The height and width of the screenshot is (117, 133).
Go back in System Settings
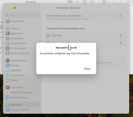click(46, 8)
